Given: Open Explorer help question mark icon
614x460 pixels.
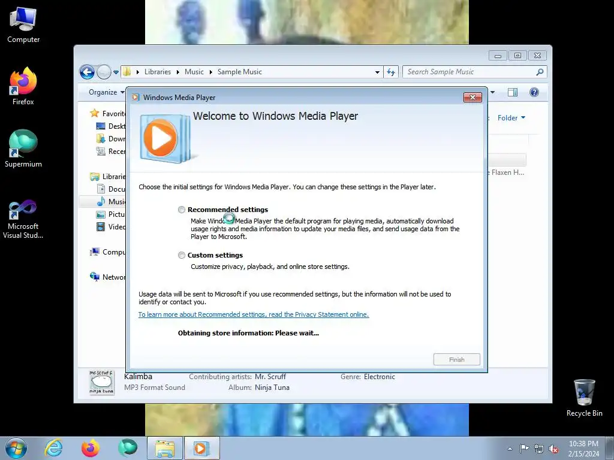Looking at the screenshot, I should coord(534,92).
